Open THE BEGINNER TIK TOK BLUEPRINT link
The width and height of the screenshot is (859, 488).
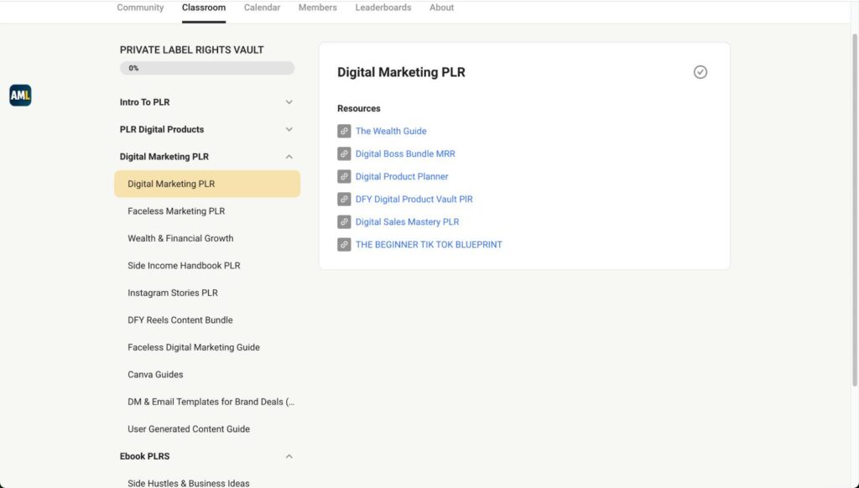click(429, 245)
